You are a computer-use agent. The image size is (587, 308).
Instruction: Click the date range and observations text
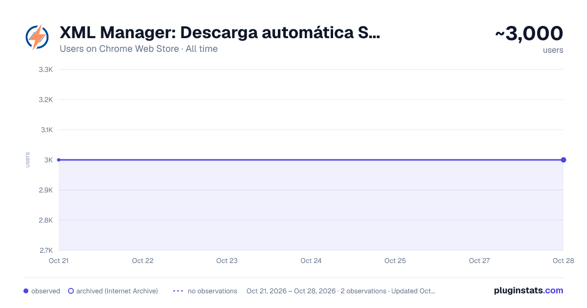pyautogui.click(x=341, y=291)
